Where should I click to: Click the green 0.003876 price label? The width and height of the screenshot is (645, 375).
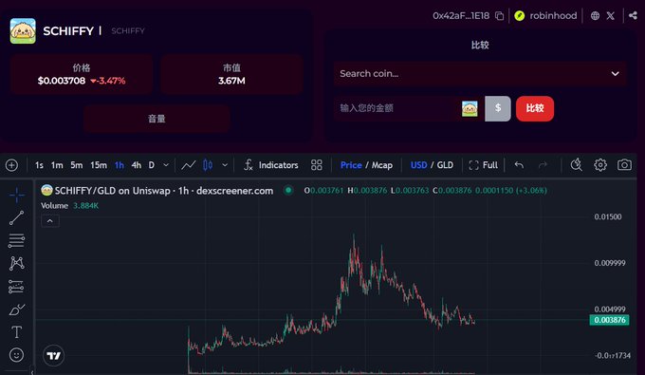point(610,320)
